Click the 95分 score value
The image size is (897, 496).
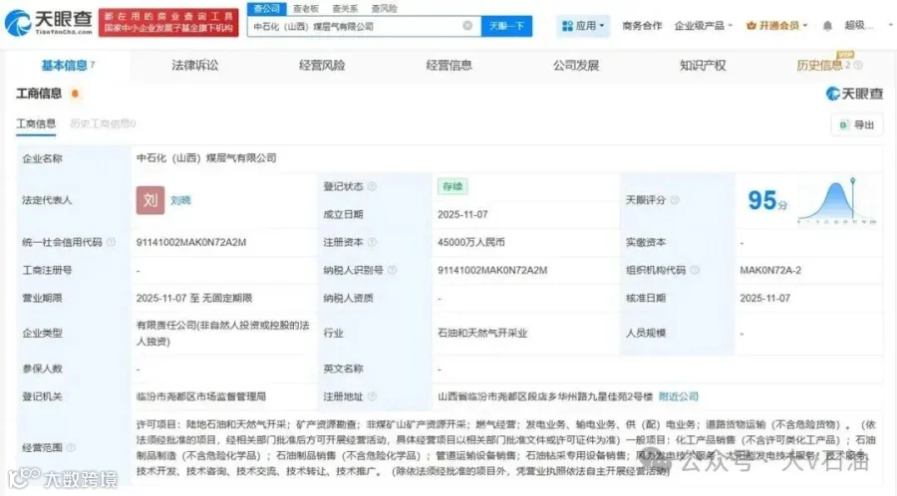(x=767, y=200)
